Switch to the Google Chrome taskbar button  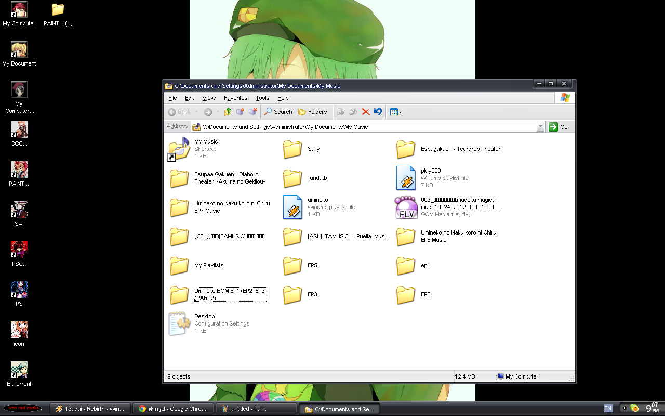click(173, 409)
